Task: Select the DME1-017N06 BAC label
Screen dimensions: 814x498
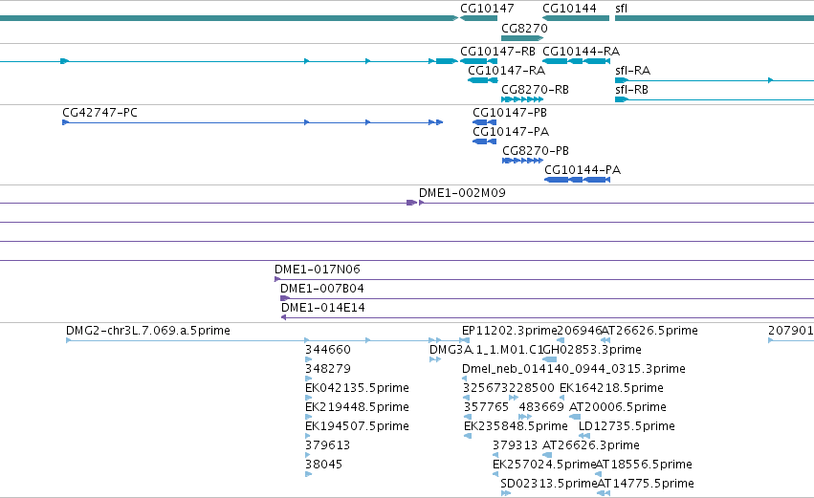Action: pyautogui.click(x=318, y=270)
